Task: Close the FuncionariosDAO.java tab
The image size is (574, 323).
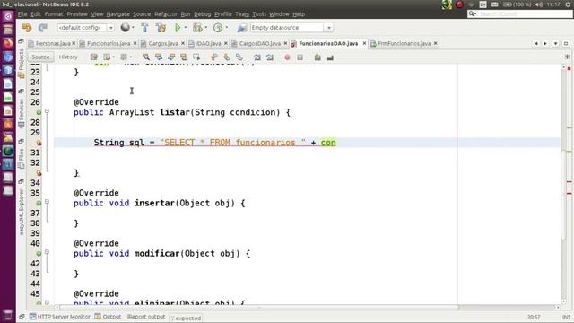Action: [x=364, y=43]
